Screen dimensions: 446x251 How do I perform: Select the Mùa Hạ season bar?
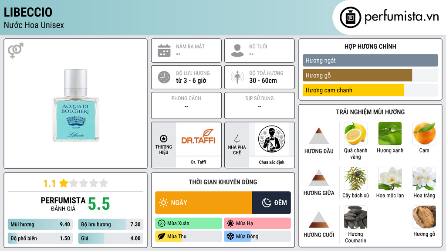point(257,224)
